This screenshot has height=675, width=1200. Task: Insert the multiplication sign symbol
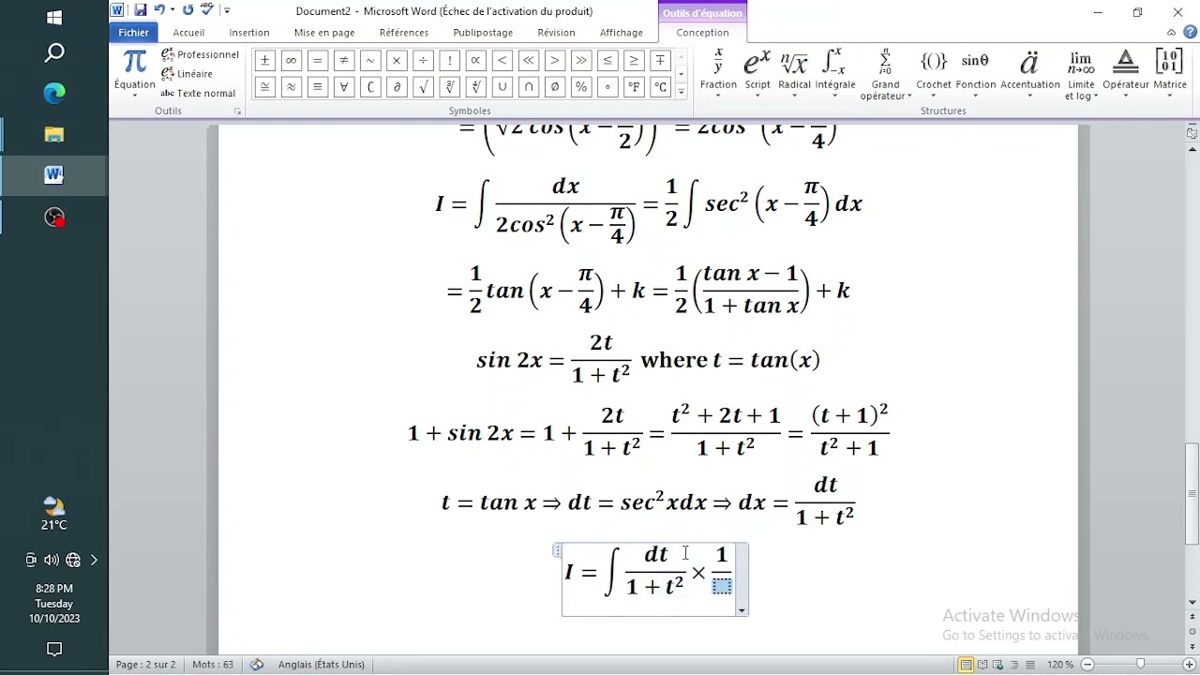(x=397, y=61)
